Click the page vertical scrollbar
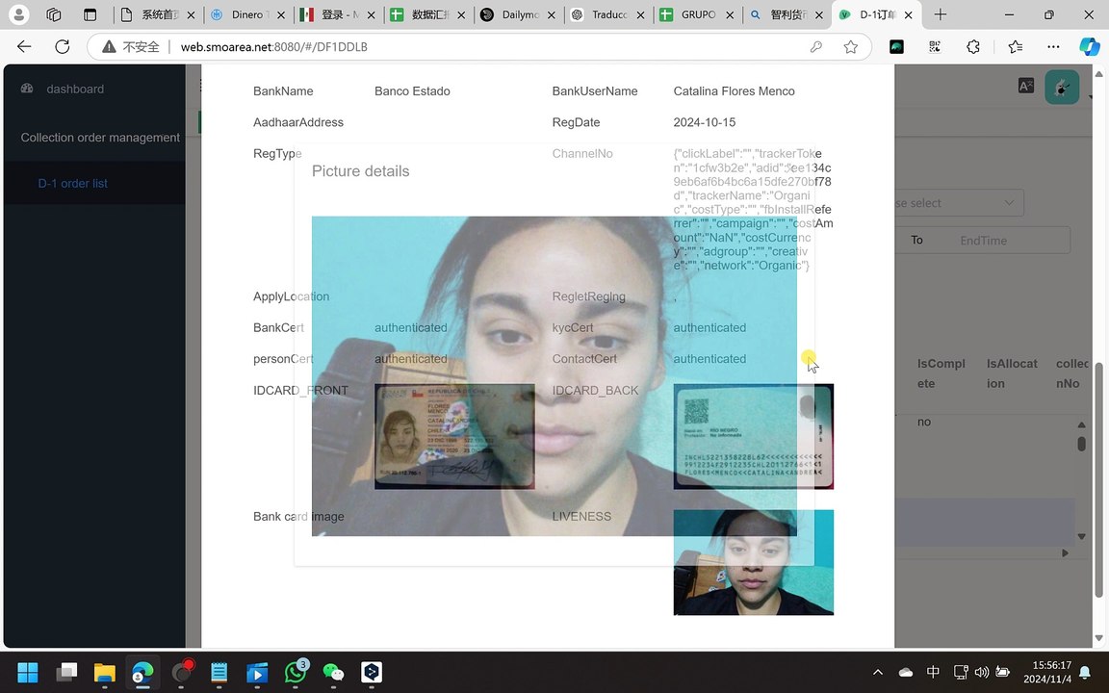The height and width of the screenshot is (693, 1109). (x=1098, y=481)
